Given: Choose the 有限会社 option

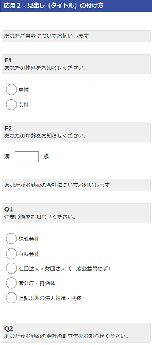Looking at the screenshot, I should coord(11,254).
